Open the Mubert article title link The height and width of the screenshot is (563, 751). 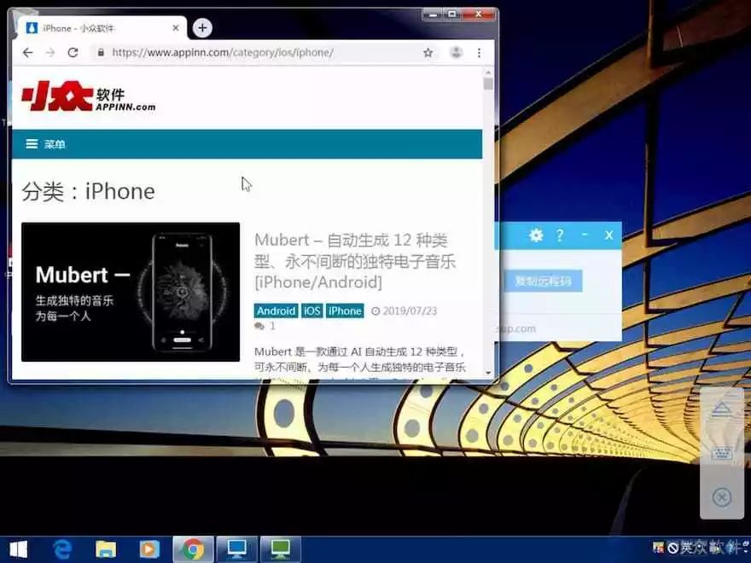tap(355, 261)
